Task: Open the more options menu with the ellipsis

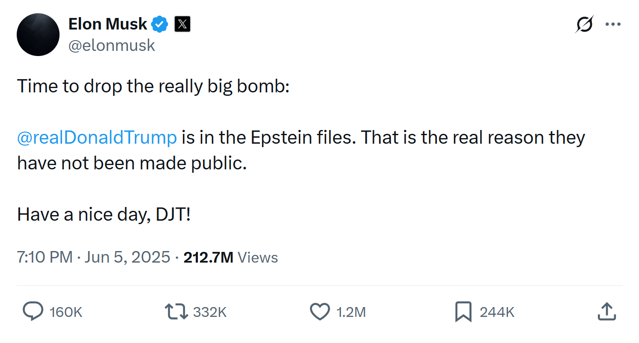Action: 613,24
